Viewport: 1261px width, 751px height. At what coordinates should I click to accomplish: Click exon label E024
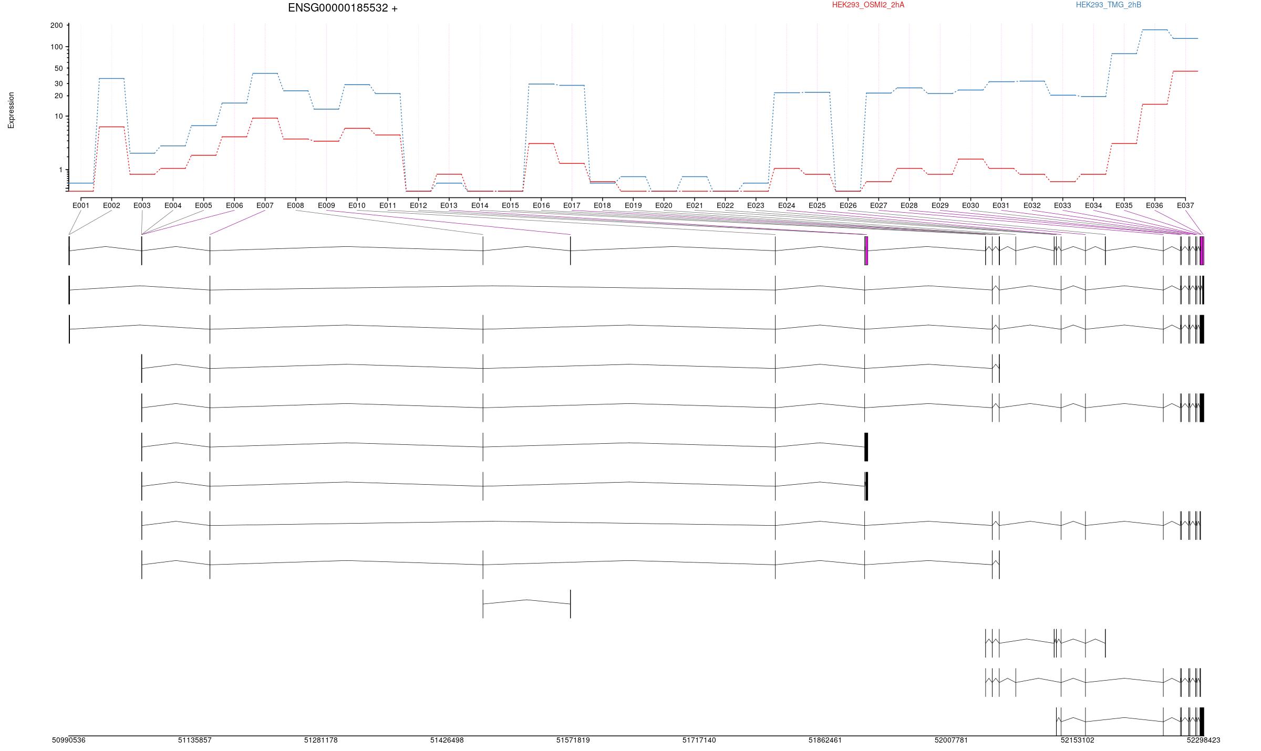(x=787, y=205)
